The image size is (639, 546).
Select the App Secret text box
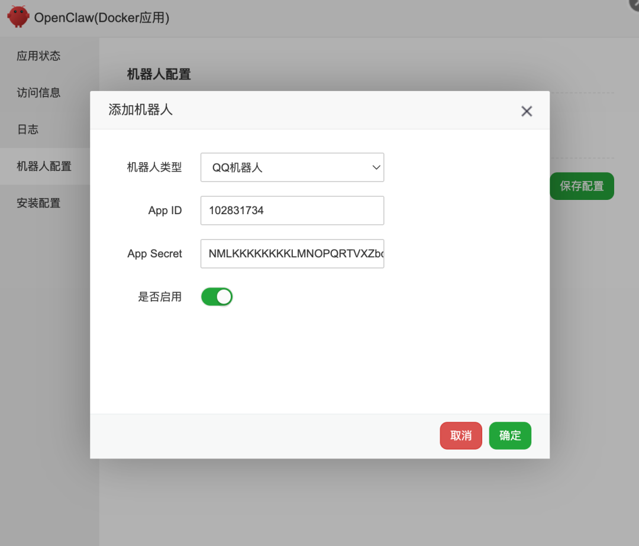coord(292,254)
